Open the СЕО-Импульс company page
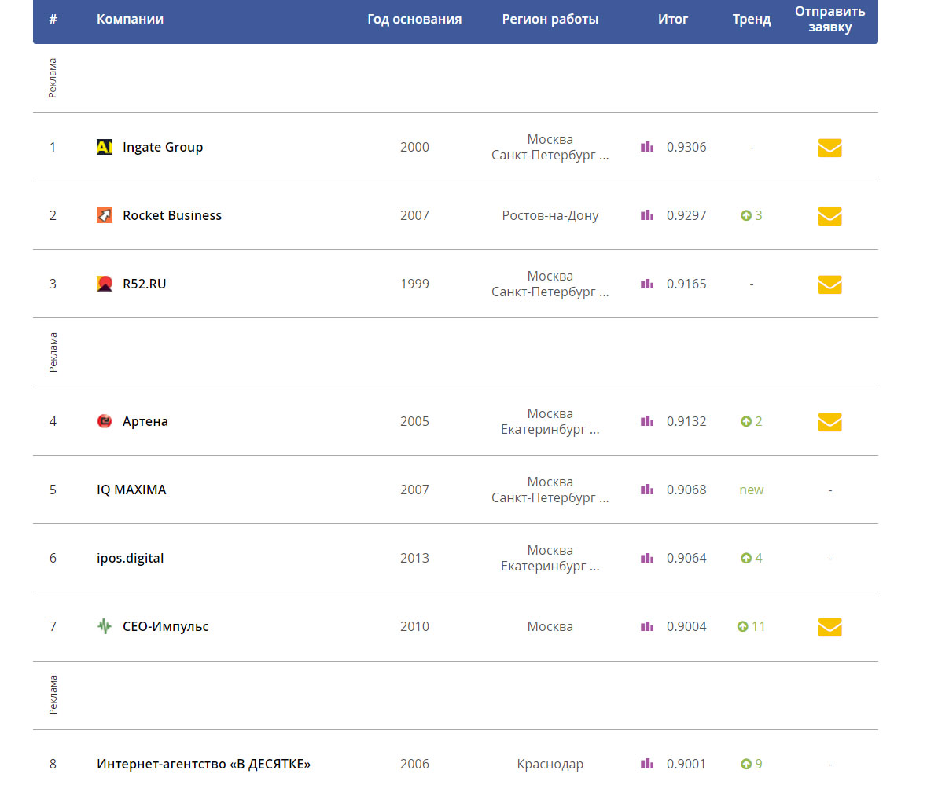The image size is (927, 792). click(166, 627)
